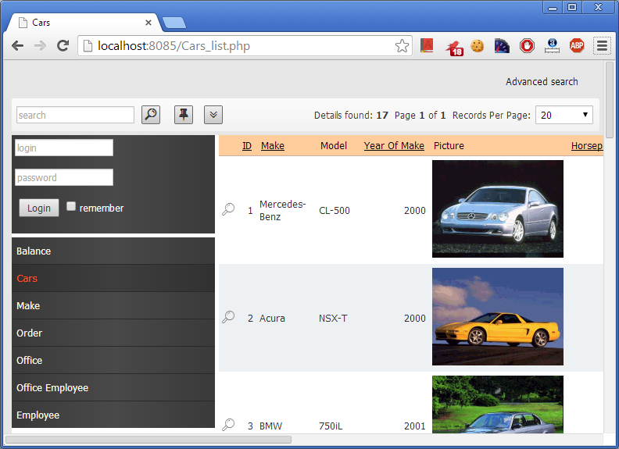
Task: Open the Office menu item
Action: point(113,360)
